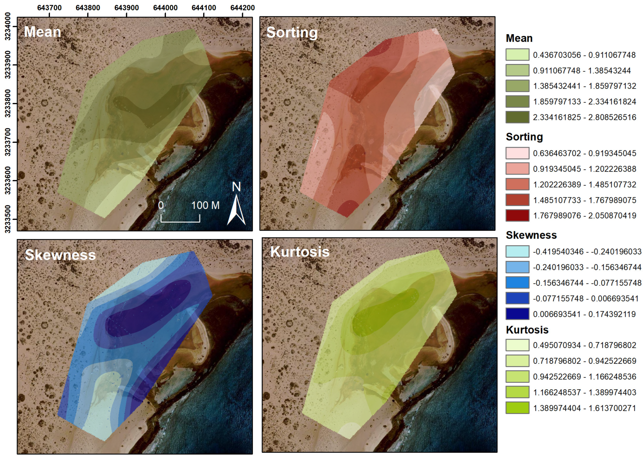Click the Skewness map panel title

click(x=60, y=255)
